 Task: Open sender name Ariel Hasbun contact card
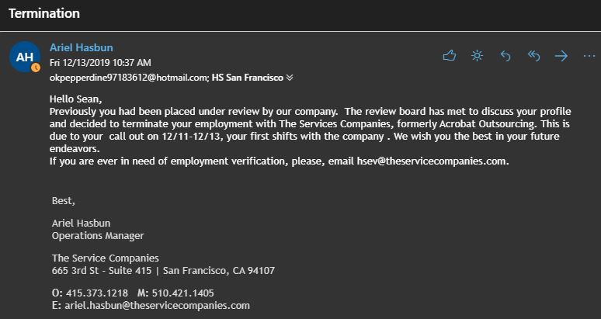point(82,47)
